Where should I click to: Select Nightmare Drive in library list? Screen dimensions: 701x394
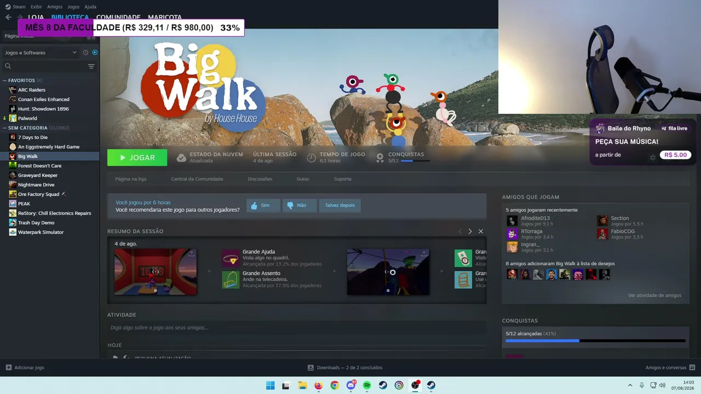coord(36,185)
